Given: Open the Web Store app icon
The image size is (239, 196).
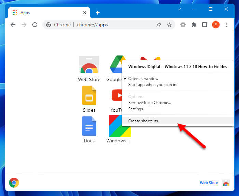Looking at the screenshot, I should point(89,65).
